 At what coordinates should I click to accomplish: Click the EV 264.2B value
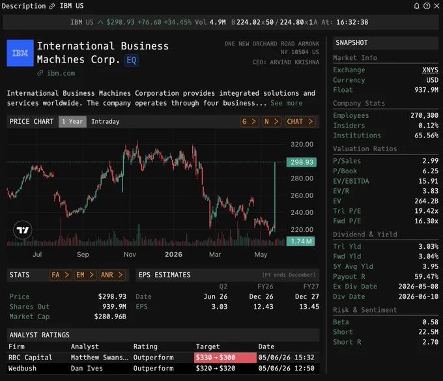(x=426, y=201)
